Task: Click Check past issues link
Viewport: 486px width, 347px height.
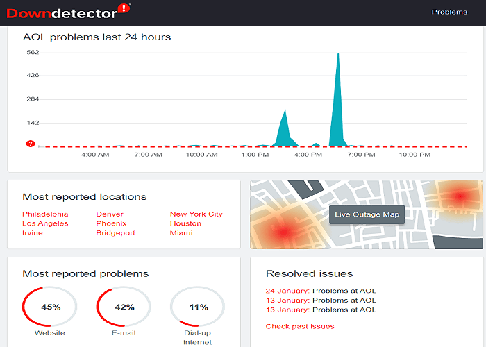Action: [300, 326]
